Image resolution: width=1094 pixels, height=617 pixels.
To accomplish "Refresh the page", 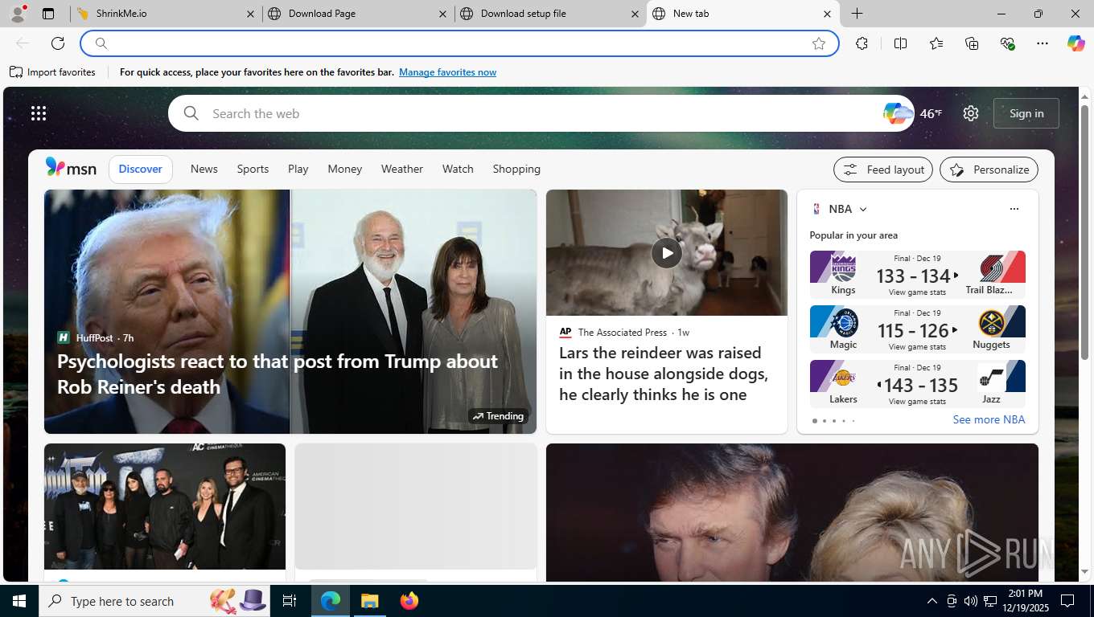I will 58,43.
